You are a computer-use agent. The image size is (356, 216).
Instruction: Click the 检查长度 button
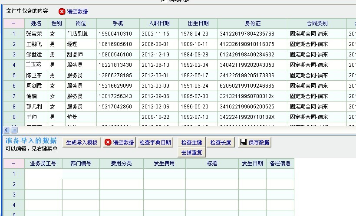[221, 142]
